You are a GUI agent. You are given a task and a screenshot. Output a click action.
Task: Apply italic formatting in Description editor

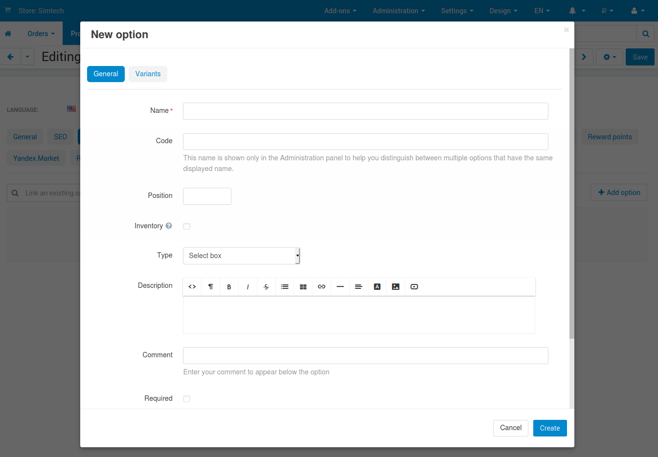(248, 287)
